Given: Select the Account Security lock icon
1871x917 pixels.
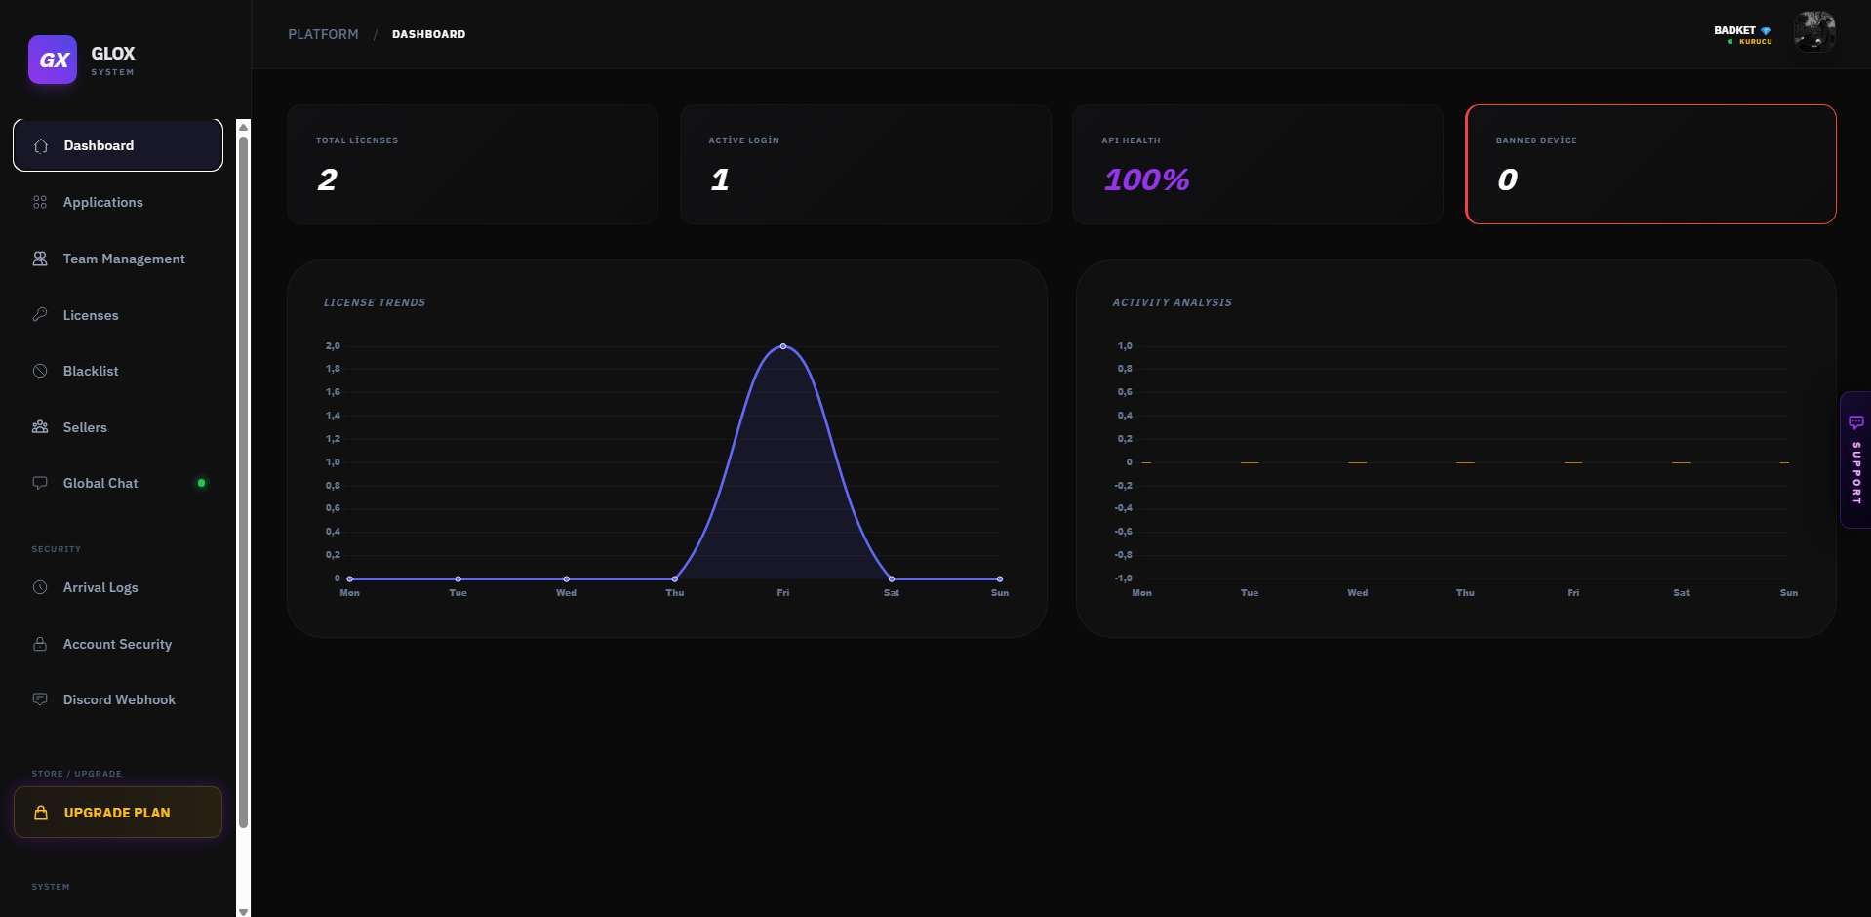Looking at the screenshot, I should tap(40, 644).
